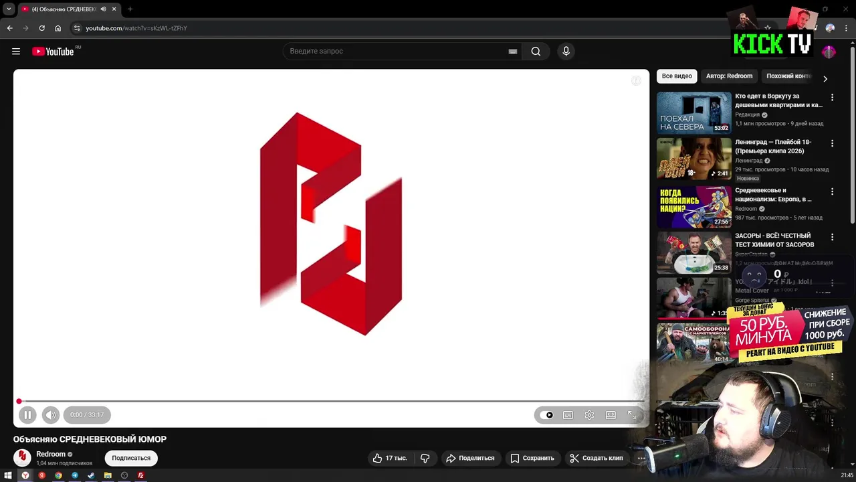Open the Windows Start menu

click(9, 475)
